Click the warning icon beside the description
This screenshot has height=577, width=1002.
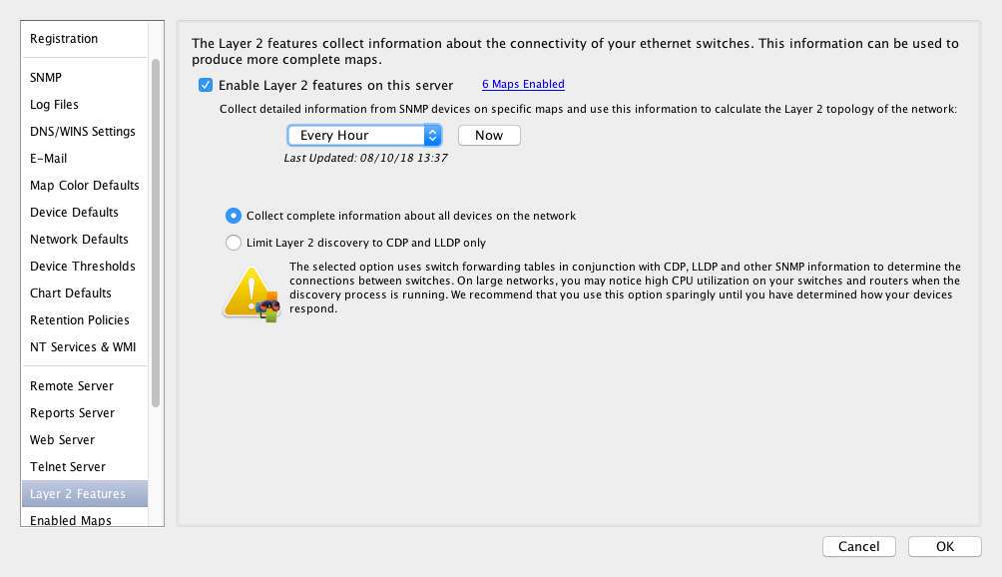coord(250,292)
